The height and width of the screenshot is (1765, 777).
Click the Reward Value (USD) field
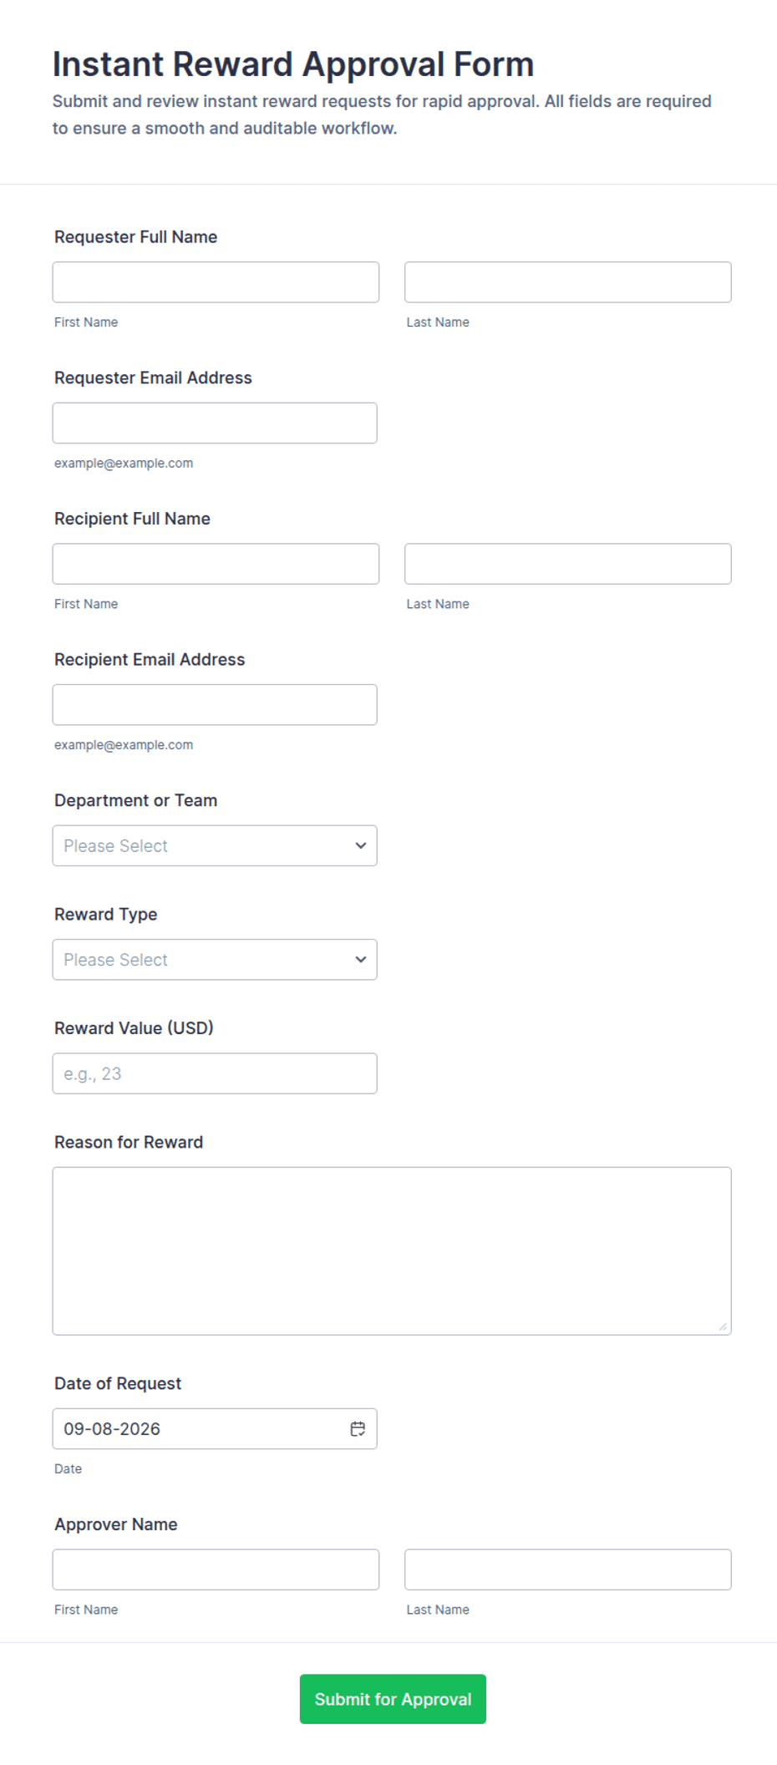[215, 1073]
